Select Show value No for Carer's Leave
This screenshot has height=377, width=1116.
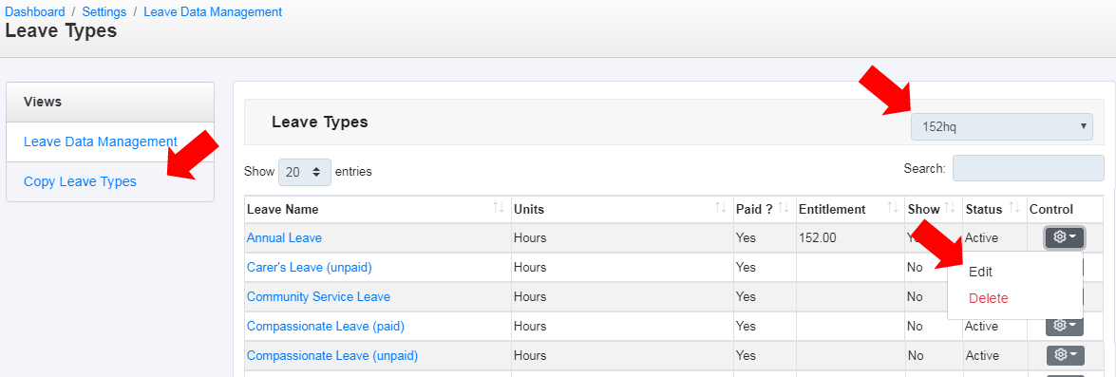915,268
